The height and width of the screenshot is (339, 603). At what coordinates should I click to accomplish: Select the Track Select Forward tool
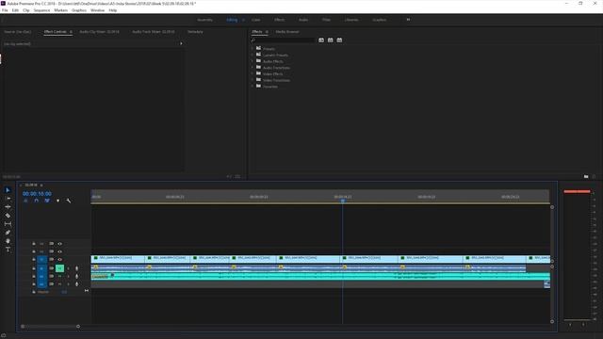(x=8, y=199)
